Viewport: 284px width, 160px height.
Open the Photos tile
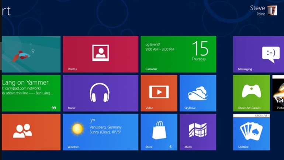tap(101, 54)
